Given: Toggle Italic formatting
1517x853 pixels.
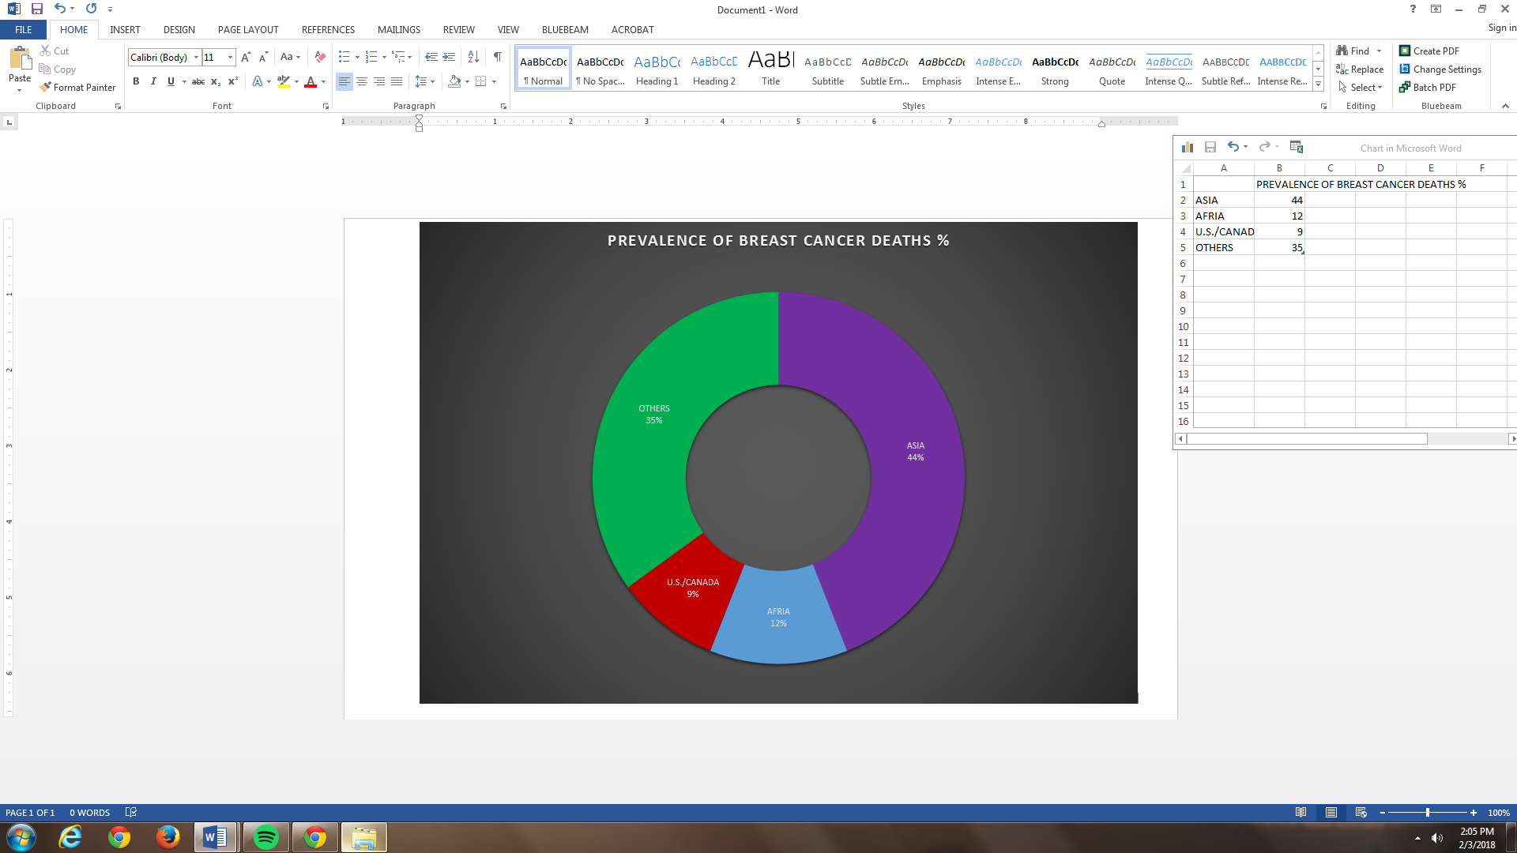Looking at the screenshot, I should click(153, 81).
